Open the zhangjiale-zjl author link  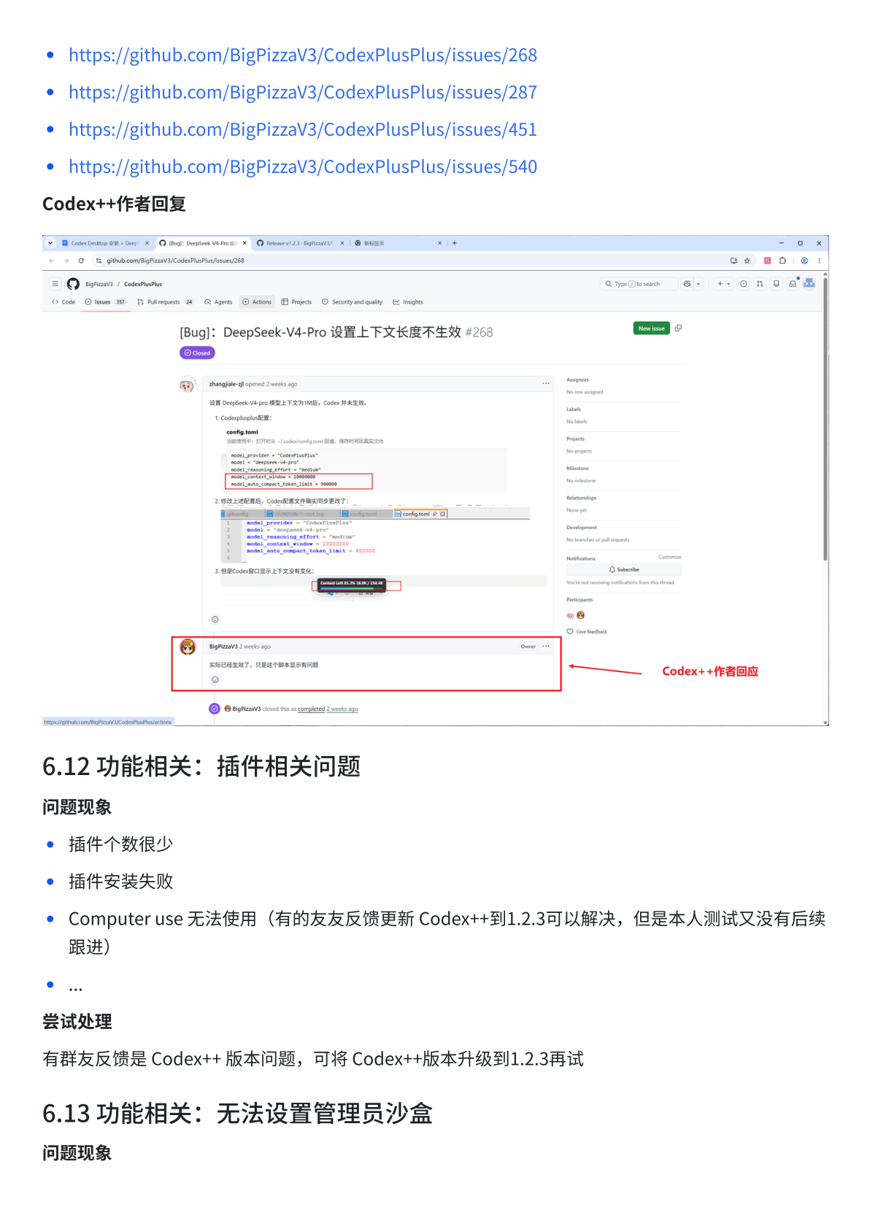(226, 385)
